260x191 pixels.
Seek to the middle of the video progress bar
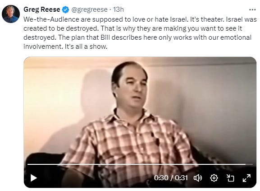click(140, 164)
